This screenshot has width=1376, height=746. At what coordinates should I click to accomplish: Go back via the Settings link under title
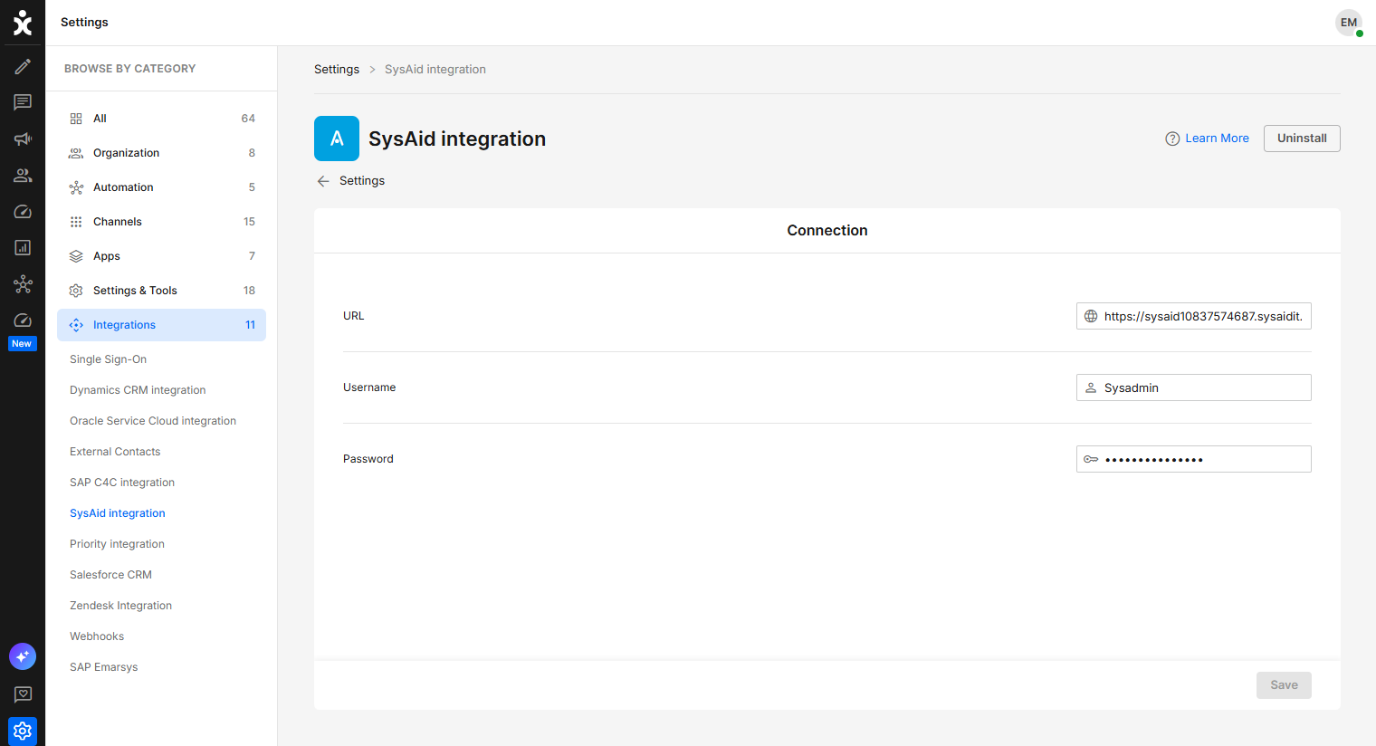[x=362, y=181]
